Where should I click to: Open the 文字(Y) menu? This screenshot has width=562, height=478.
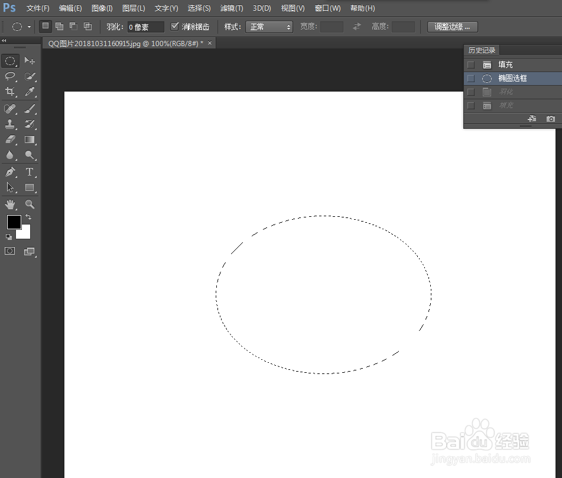pyautogui.click(x=166, y=8)
